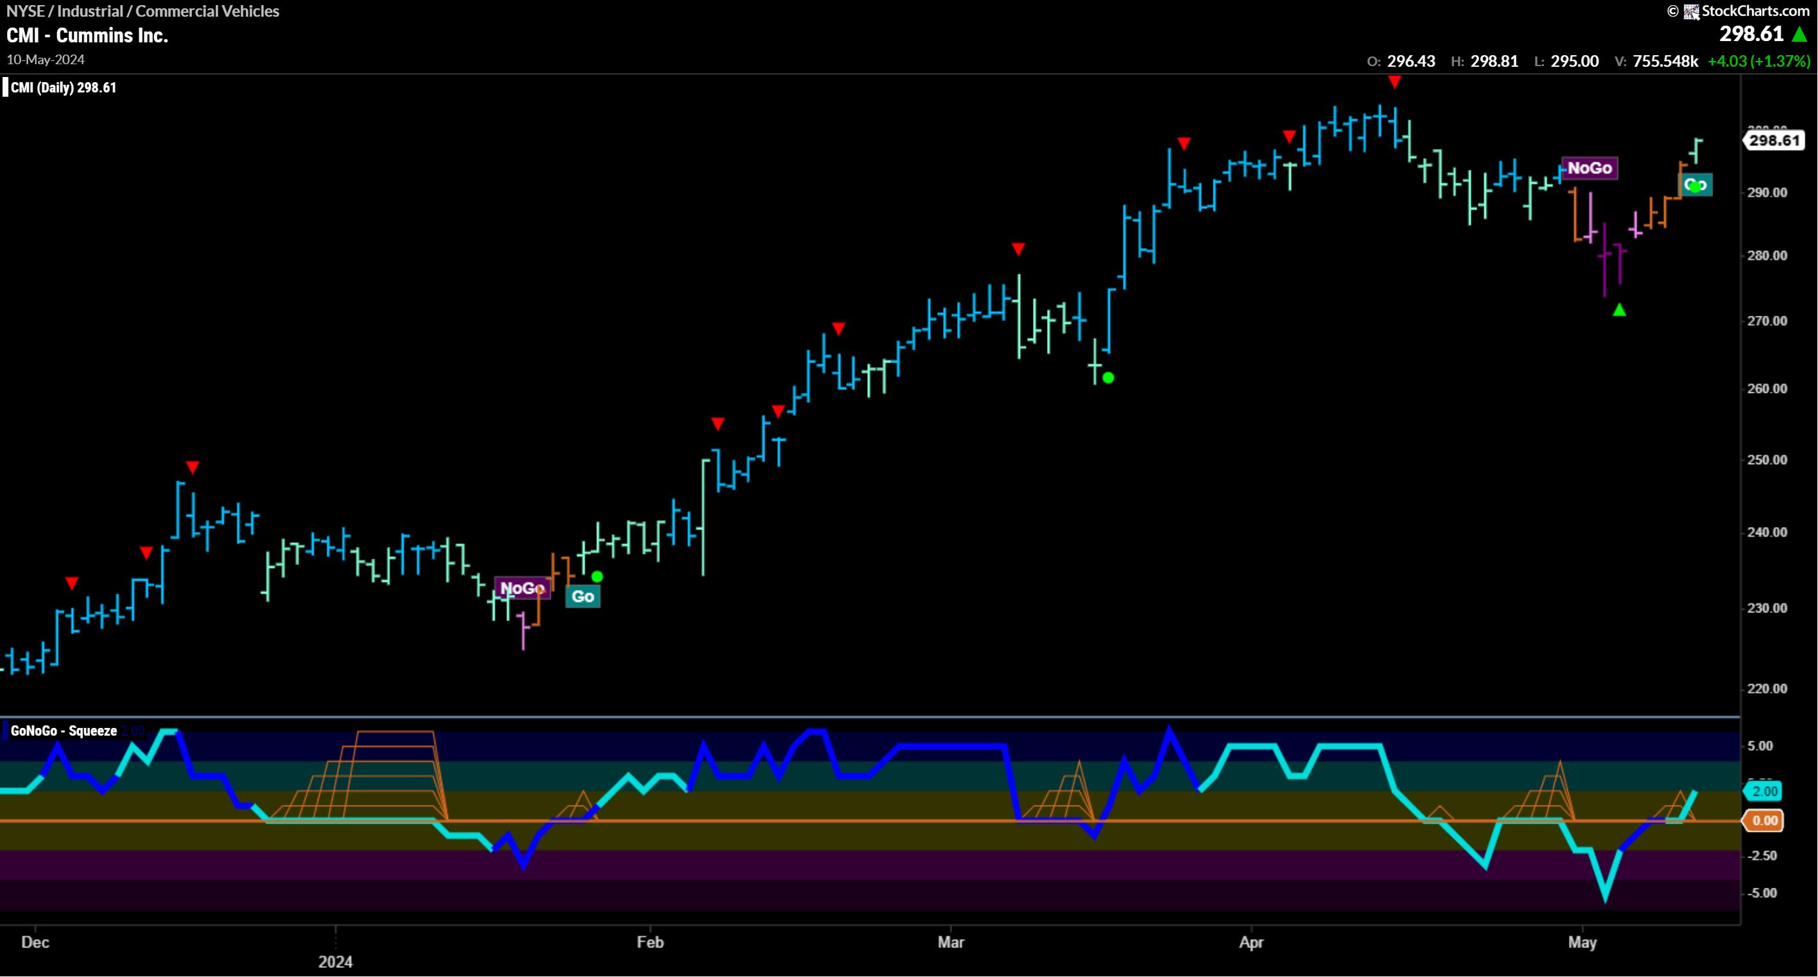Click the green up triangle below the May low
This screenshot has height=977, width=1818.
[1620, 310]
